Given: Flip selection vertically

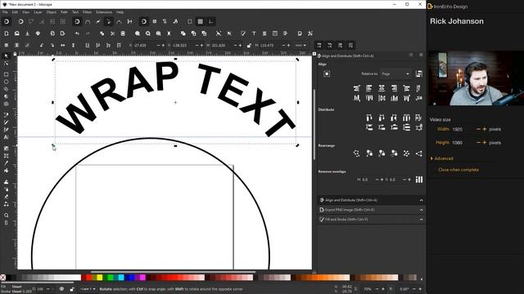Looking at the screenshot, I should [73, 45].
